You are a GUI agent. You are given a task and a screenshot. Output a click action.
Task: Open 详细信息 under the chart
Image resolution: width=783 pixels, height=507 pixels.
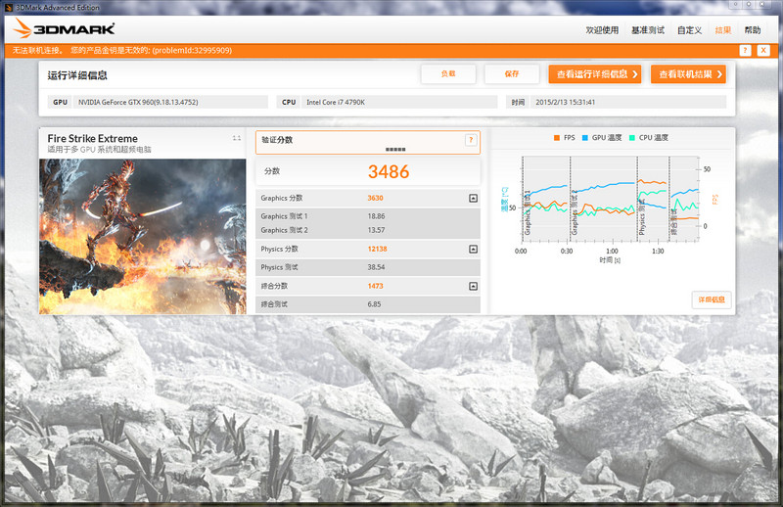point(712,300)
